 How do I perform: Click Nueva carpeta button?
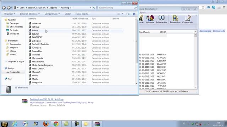[82, 14]
